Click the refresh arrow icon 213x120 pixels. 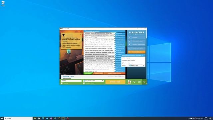click(x=134, y=82)
